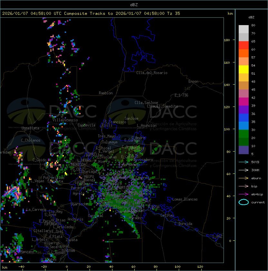Click the cyan 50YD arrow in legend
Viewport: 268px width, 271px height.
[x=244, y=162]
